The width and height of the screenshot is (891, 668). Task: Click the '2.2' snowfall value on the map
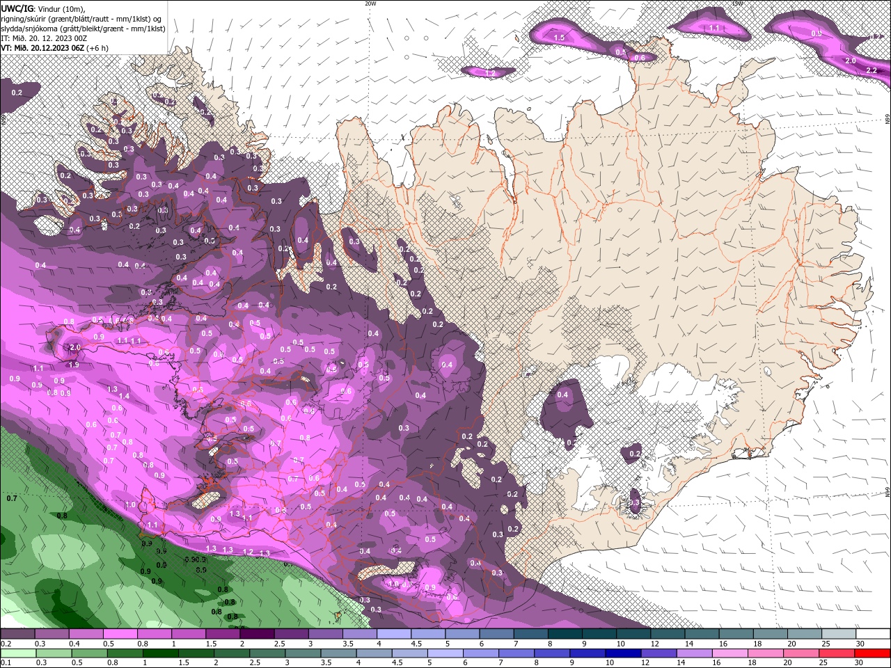tap(871, 71)
